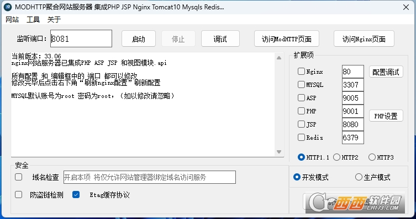Click the 配置调试 button
The height and width of the screenshot is (219, 416).
point(386,72)
